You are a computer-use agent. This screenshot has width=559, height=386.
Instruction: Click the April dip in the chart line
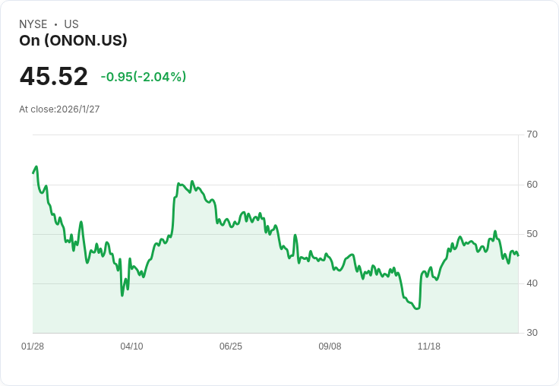(122, 296)
